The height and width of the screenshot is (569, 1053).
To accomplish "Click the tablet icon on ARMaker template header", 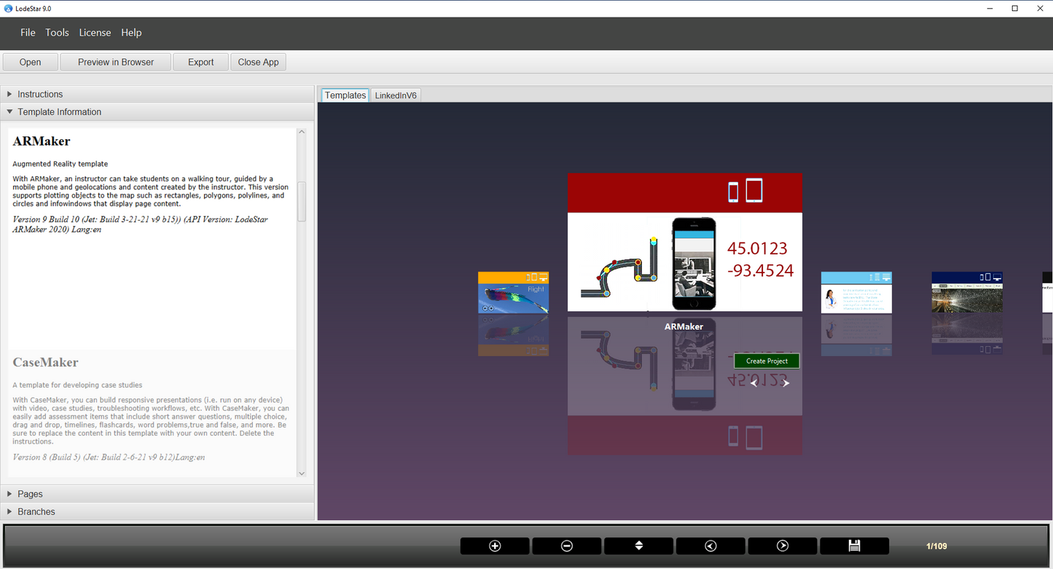I will click(754, 191).
